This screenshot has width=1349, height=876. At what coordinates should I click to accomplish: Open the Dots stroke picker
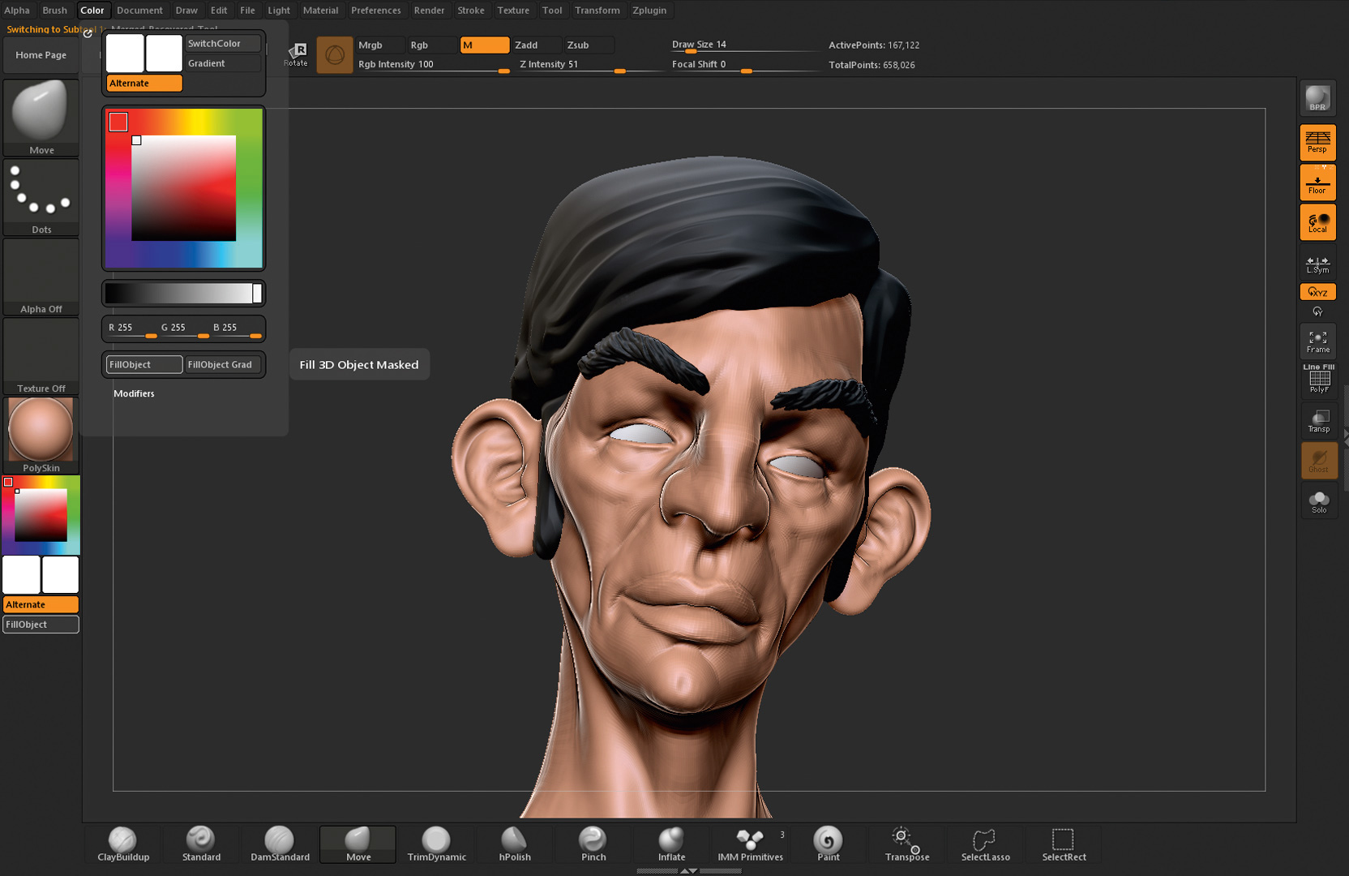point(41,196)
